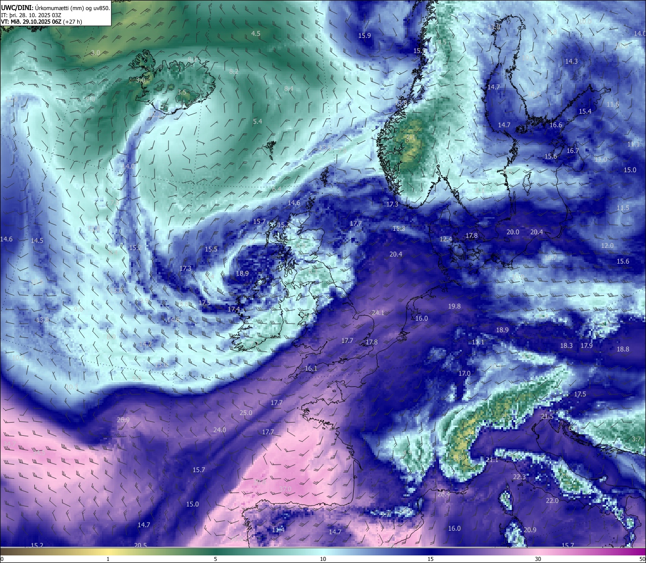Click the 25.0 value on the map

[246, 413]
